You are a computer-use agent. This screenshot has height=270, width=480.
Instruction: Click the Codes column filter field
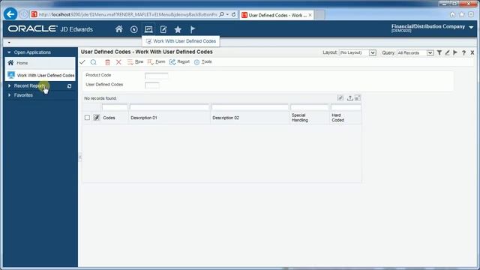point(115,107)
